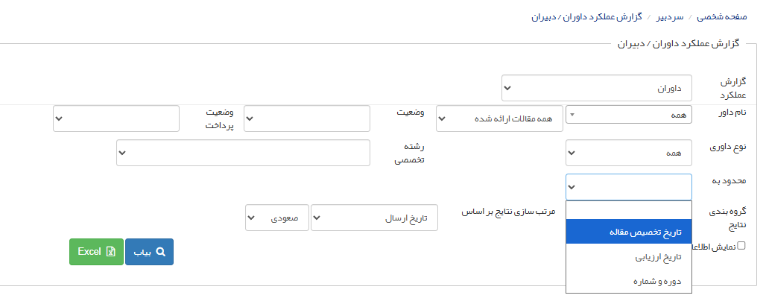Click the بیاب search button
The height and width of the screenshot is (304, 766).
click(x=149, y=252)
